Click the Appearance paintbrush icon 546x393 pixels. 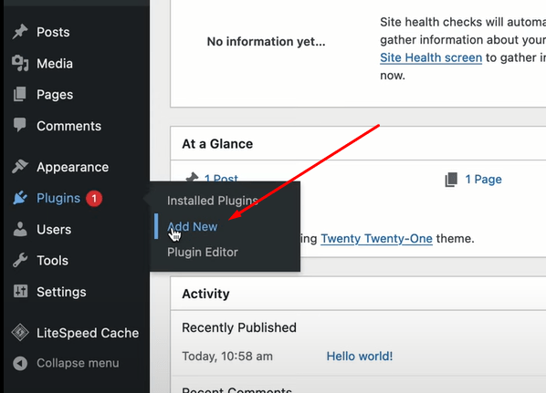click(x=20, y=167)
